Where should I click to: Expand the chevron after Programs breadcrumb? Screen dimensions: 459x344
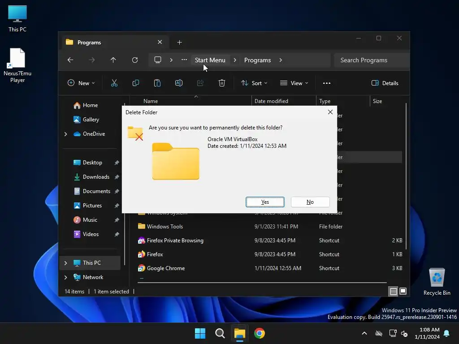[x=281, y=60]
